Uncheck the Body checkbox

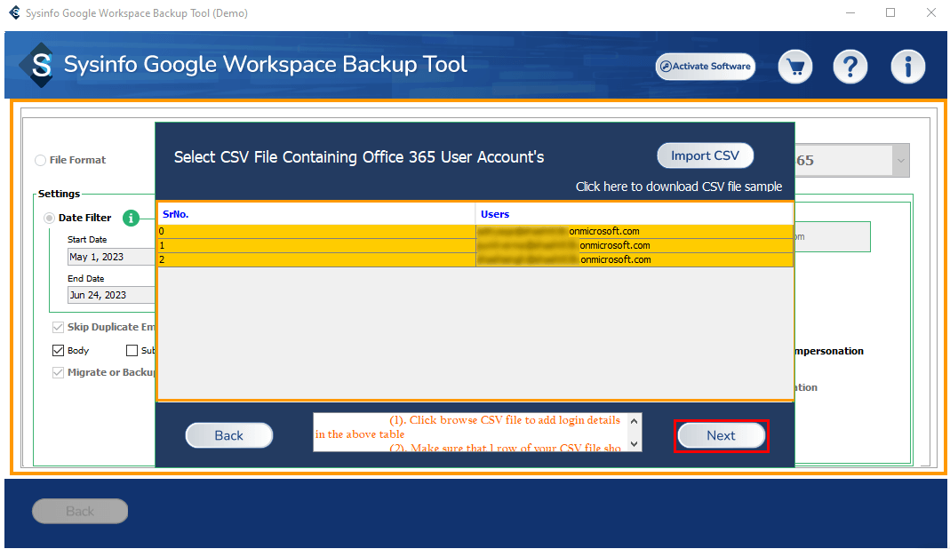coord(58,350)
